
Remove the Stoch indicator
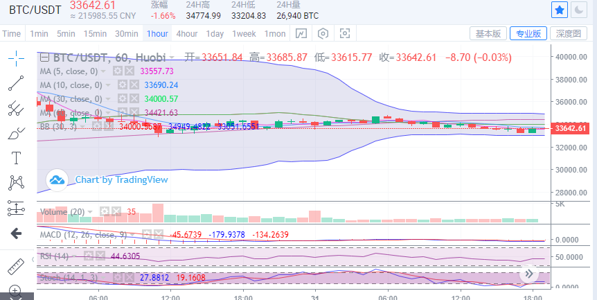pos(130,278)
